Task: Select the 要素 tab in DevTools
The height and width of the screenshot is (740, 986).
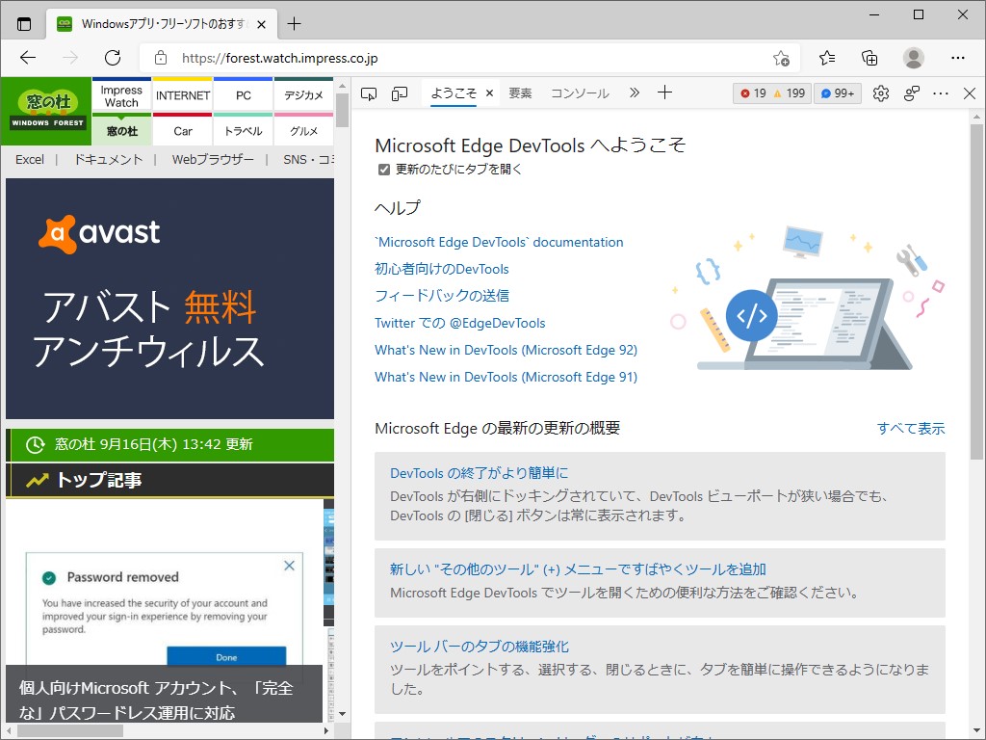Action: (x=521, y=93)
